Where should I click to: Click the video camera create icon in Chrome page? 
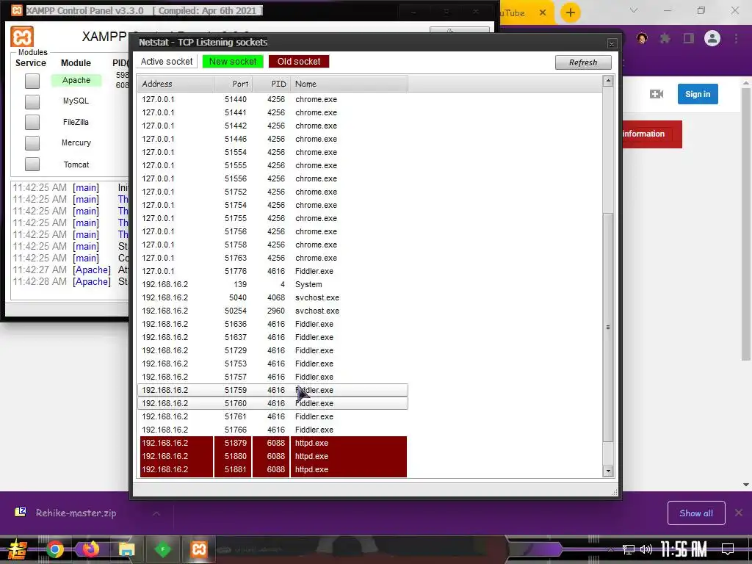pyautogui.click(x=657, y=94)
